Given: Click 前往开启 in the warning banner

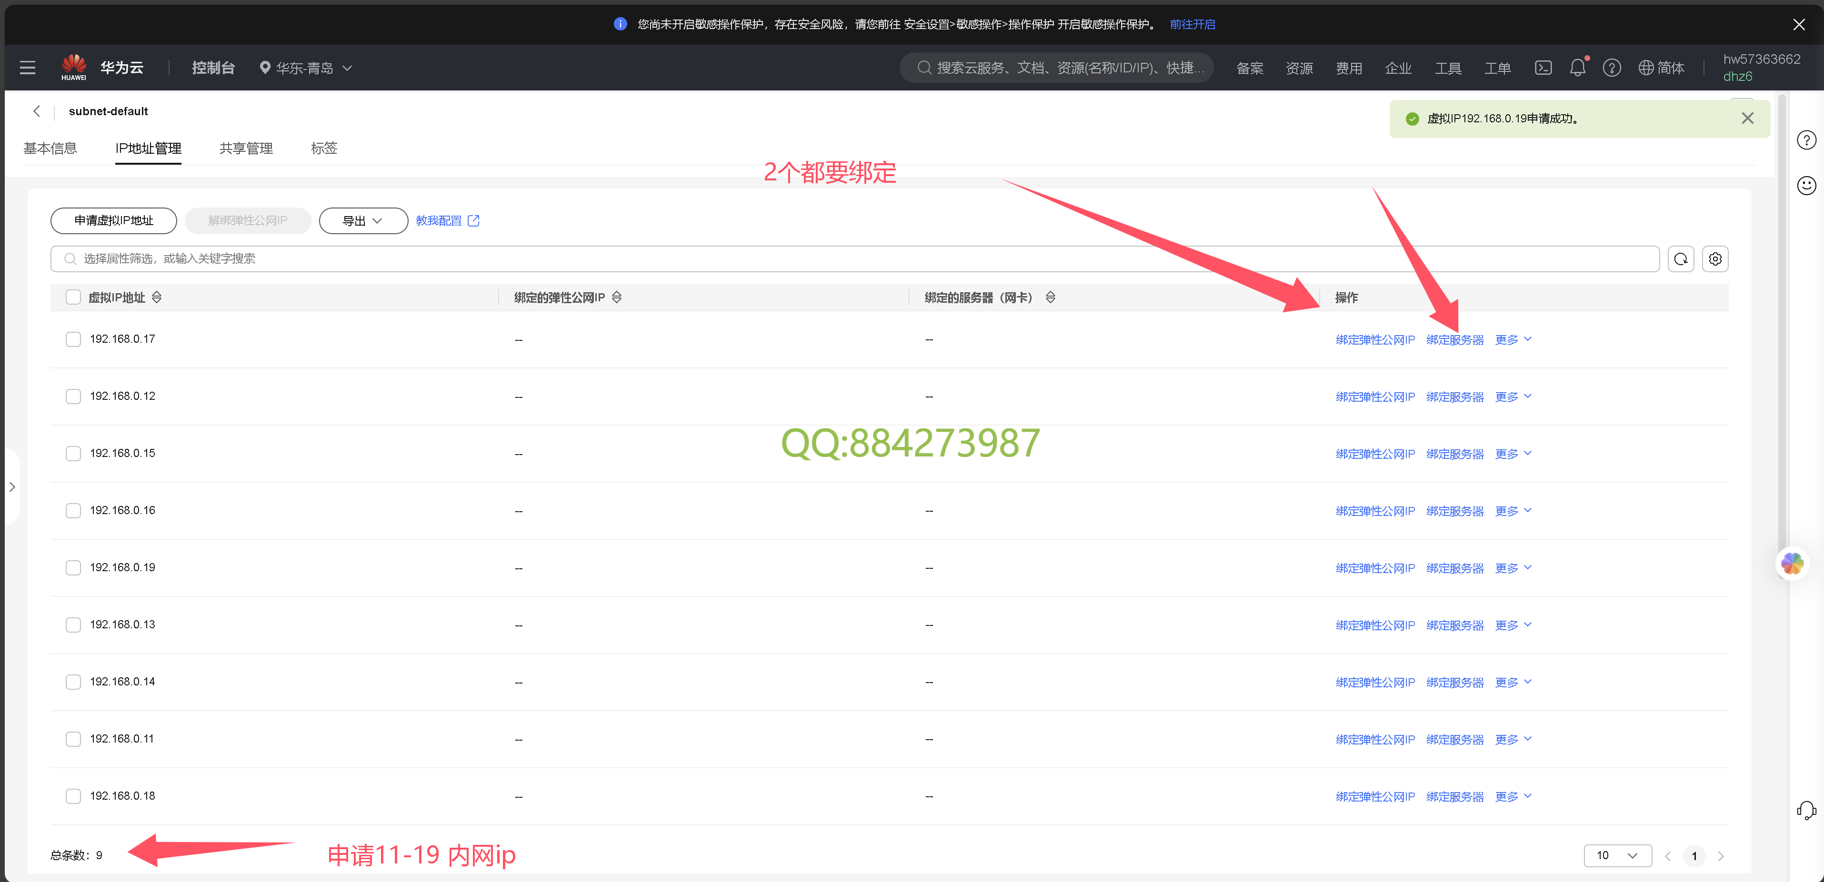Looking at the screenshot, I should click(x=1193, y=24).
